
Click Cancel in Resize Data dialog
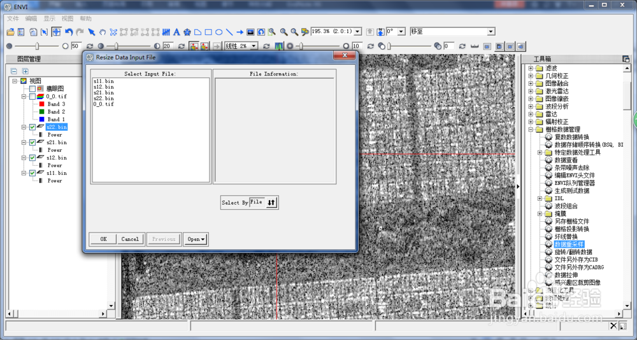click(x=130, y=239)
